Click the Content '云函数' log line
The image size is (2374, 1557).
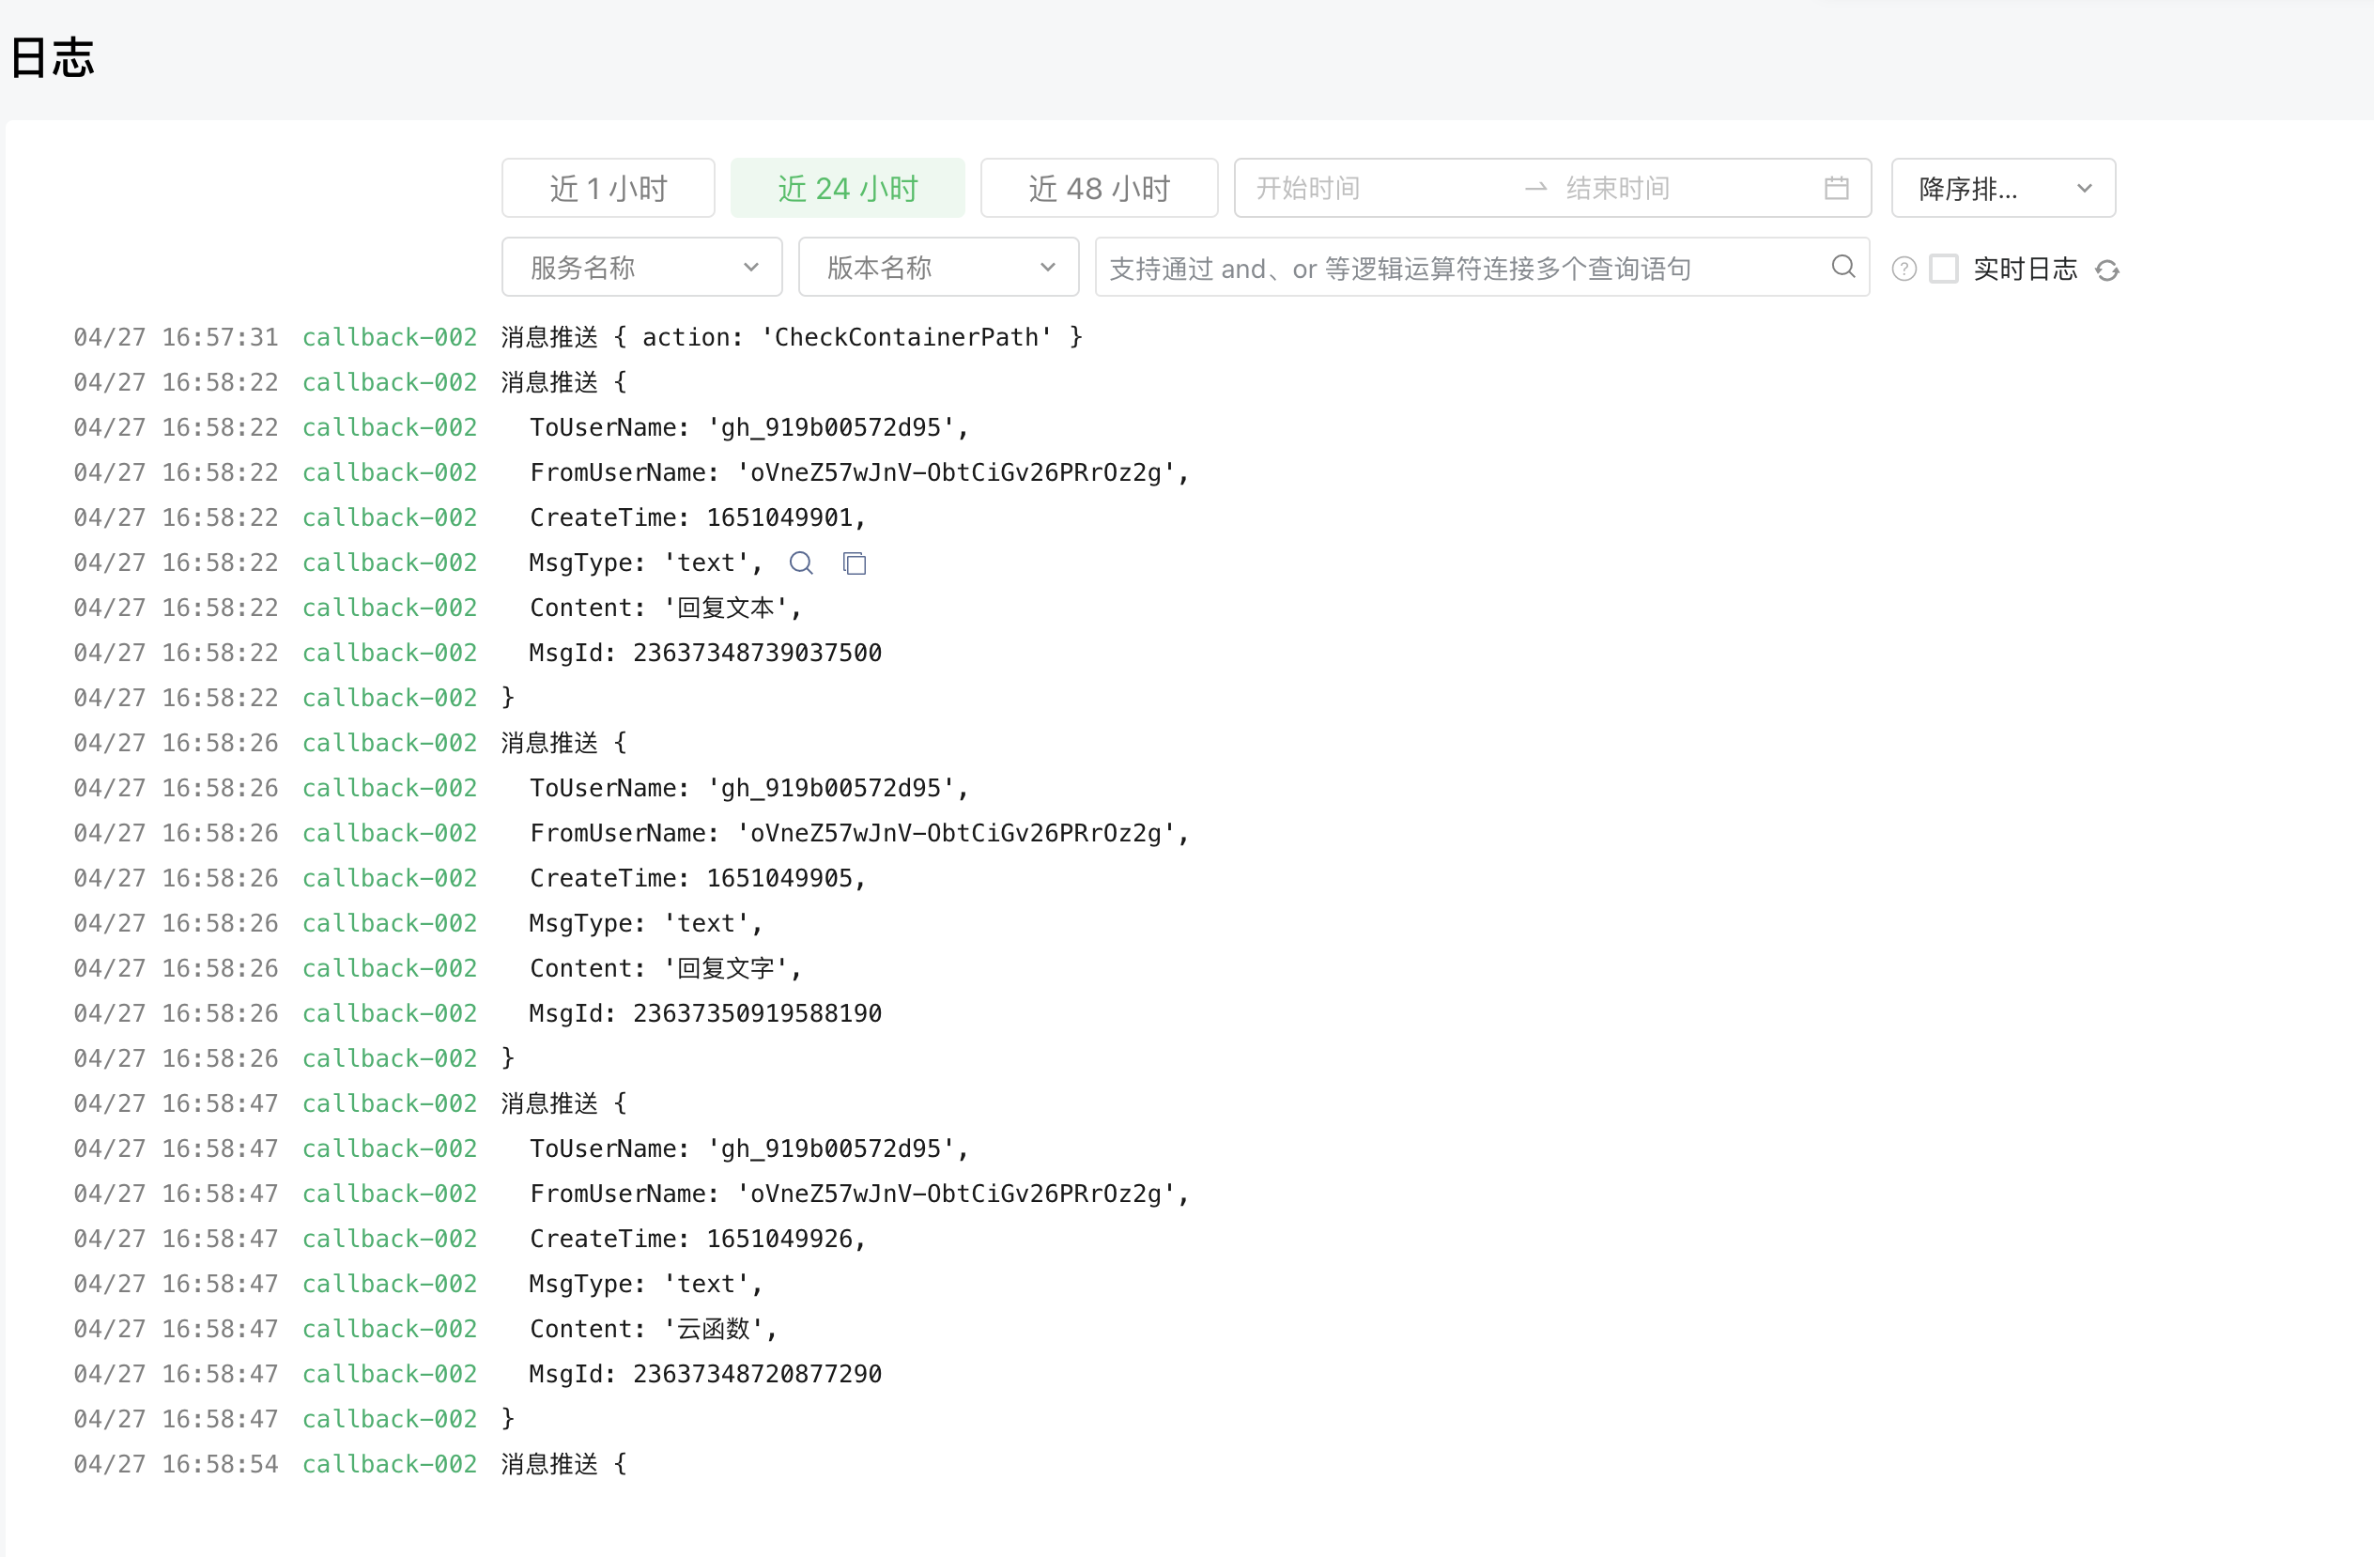[653, 1329]
